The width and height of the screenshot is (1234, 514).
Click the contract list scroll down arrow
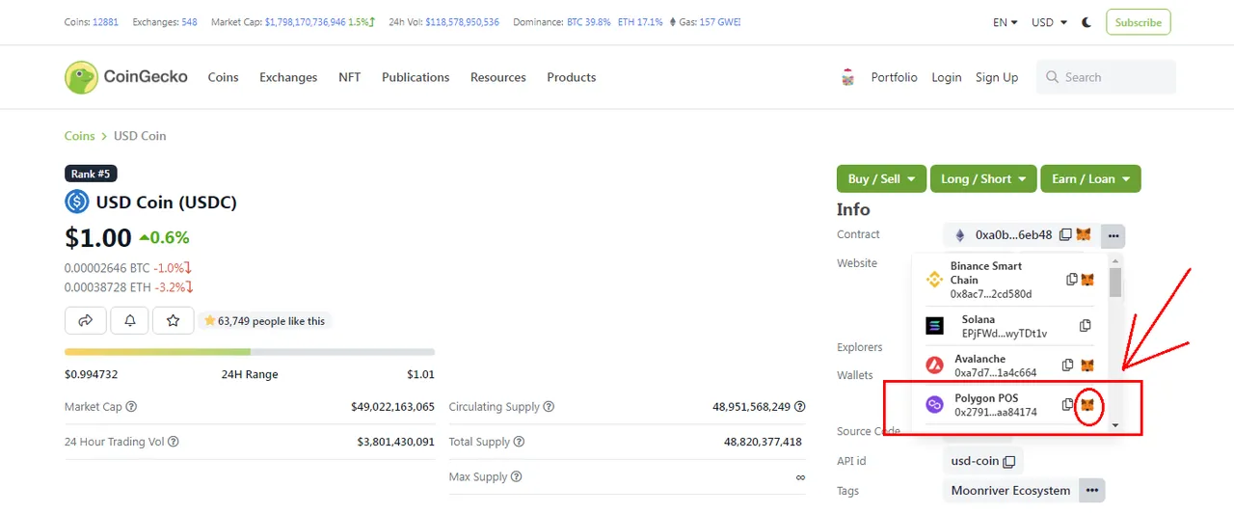pyautogui.click(x=1115, y=425)
